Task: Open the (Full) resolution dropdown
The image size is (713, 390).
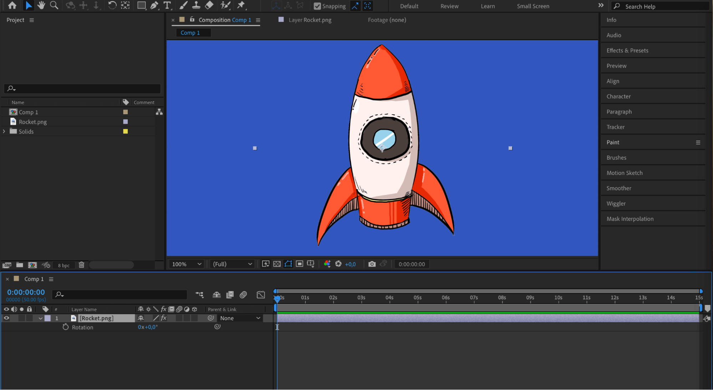Action: point(232,264)
